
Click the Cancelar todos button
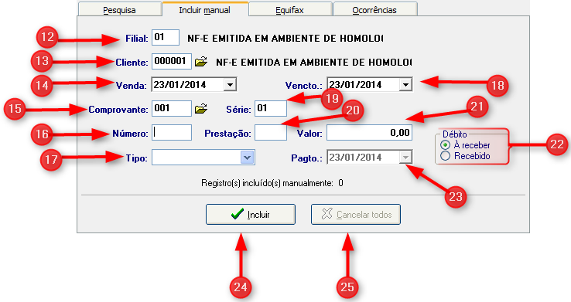point(356,215)
